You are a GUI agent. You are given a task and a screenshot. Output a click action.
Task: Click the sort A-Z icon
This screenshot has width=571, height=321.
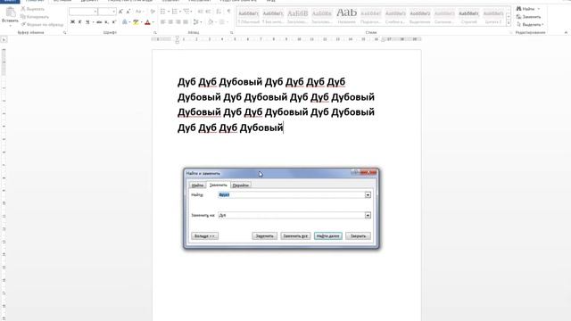(x=219, y=12)
